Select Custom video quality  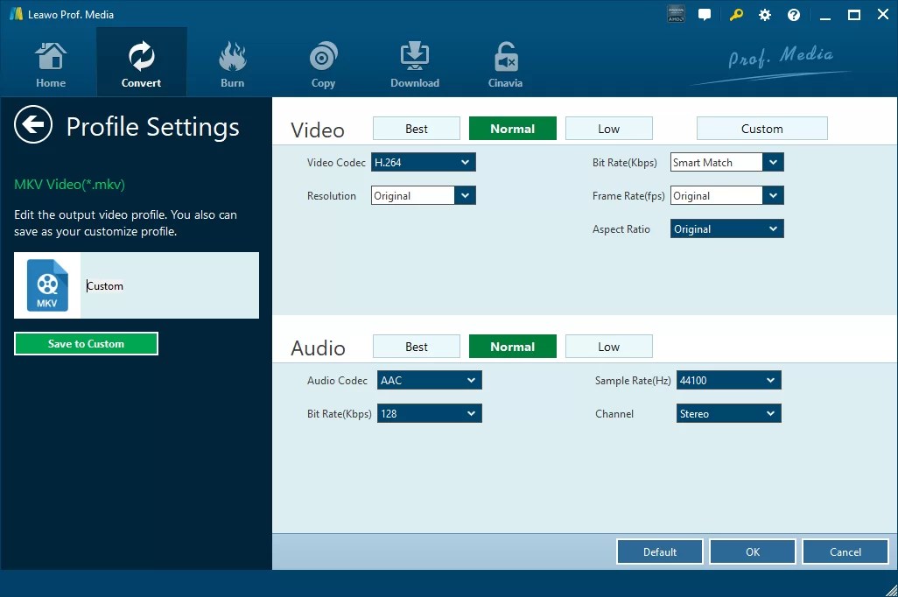point(761,128)
